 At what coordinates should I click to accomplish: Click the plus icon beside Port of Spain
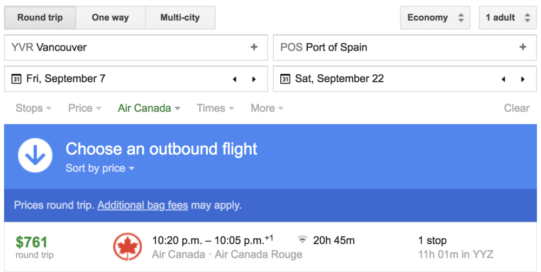pos(523,47)
